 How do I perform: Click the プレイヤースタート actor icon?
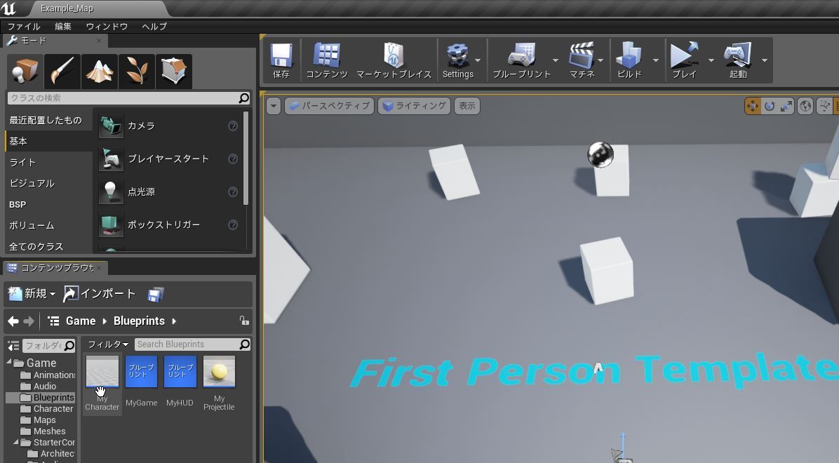[111, 159]
